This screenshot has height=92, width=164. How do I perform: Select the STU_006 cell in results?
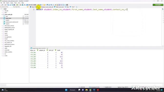(x=33, y=63)
